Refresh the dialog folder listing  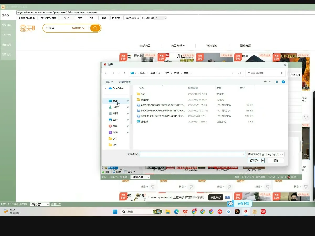coord(239,73)
